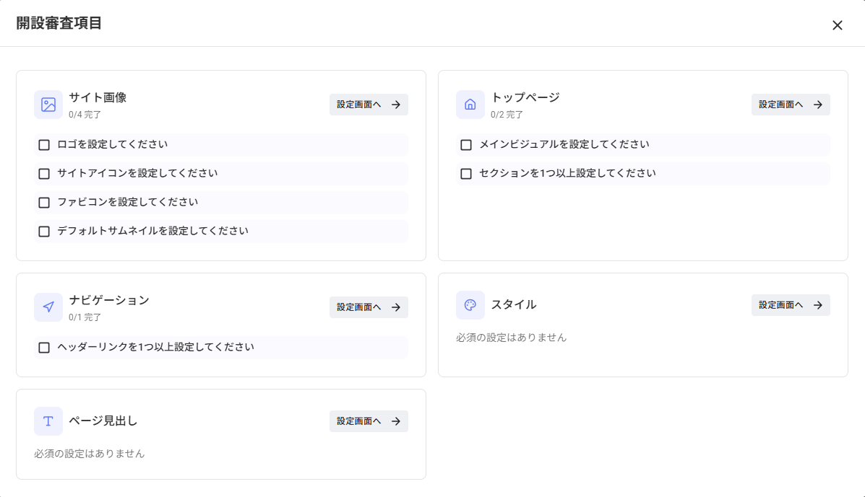
Task: Tick ファビコンを設定してください checkbox
Action: (44, 203)
